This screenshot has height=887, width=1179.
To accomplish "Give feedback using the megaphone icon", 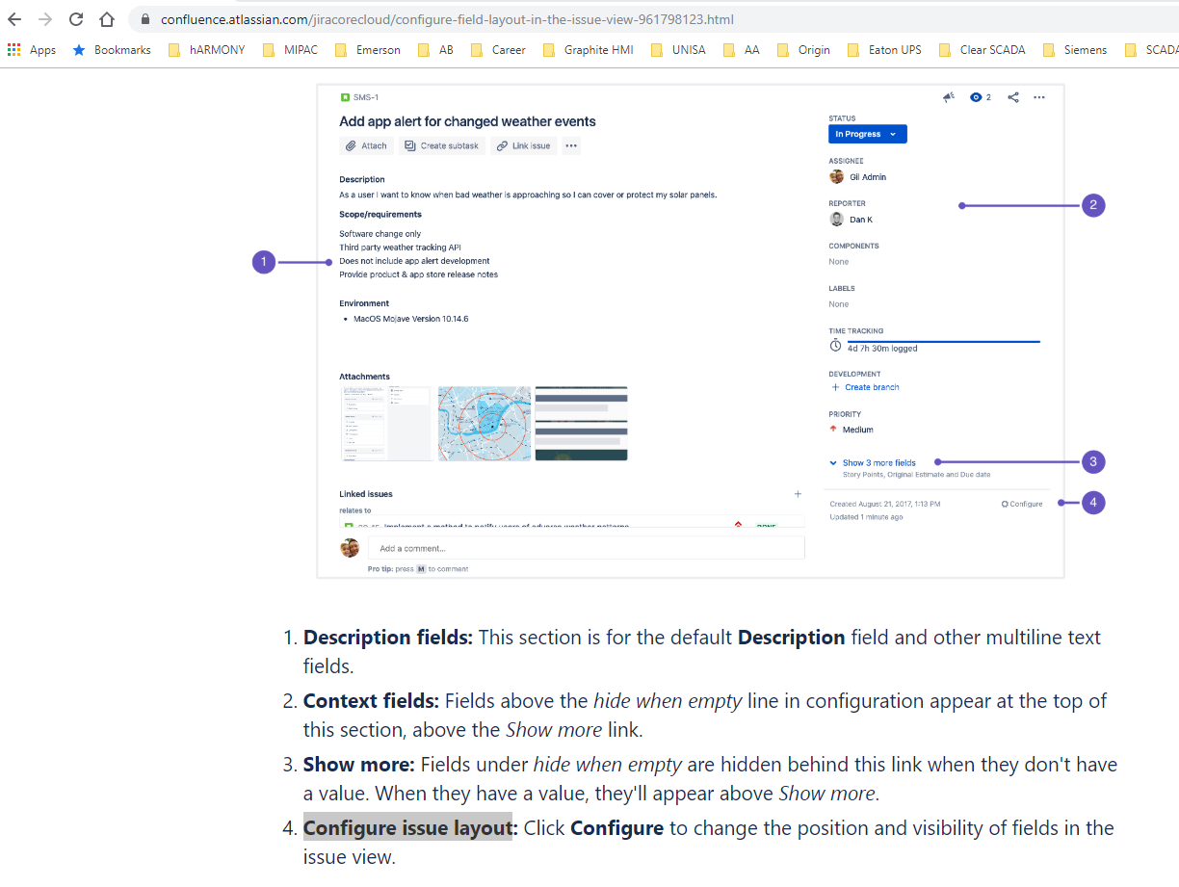I will (x=948, y=97).
